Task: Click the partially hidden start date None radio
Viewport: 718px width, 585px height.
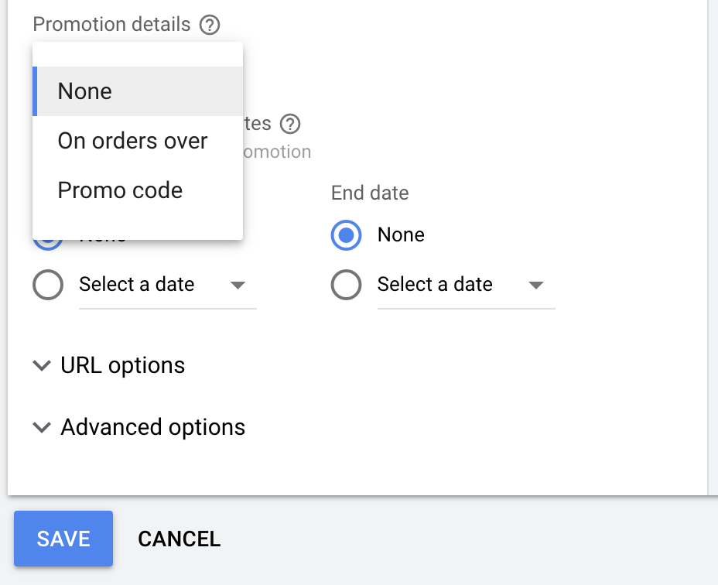Action: point(48,242)
